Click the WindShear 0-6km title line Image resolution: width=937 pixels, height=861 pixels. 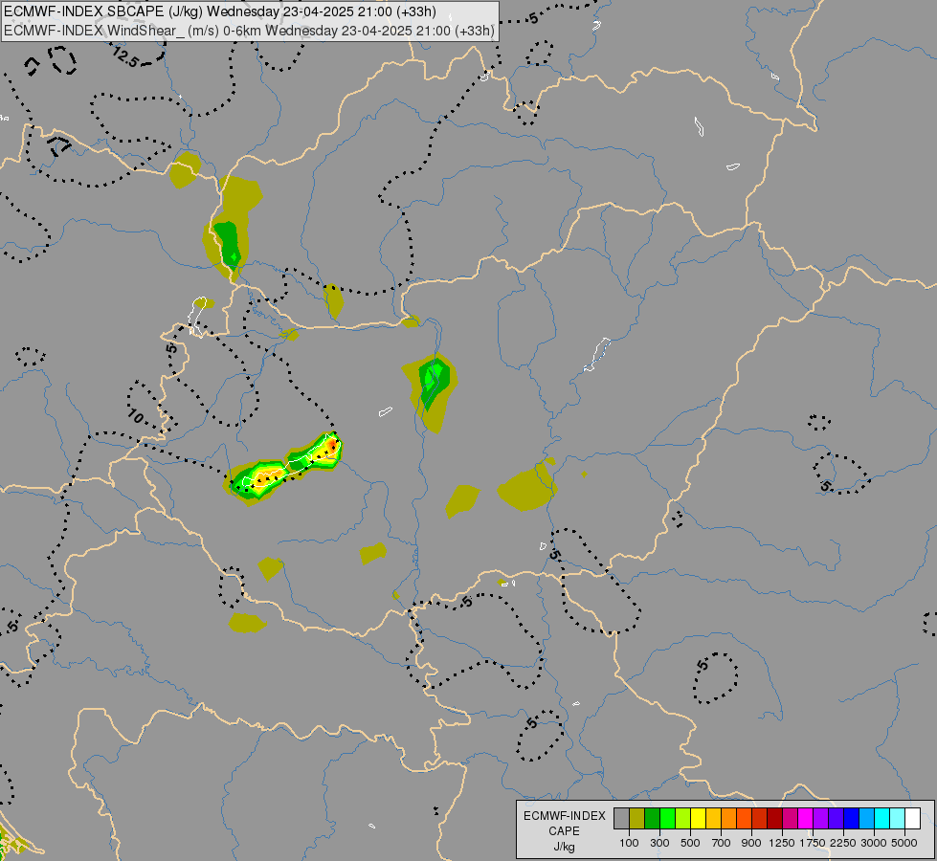(249, 31)
